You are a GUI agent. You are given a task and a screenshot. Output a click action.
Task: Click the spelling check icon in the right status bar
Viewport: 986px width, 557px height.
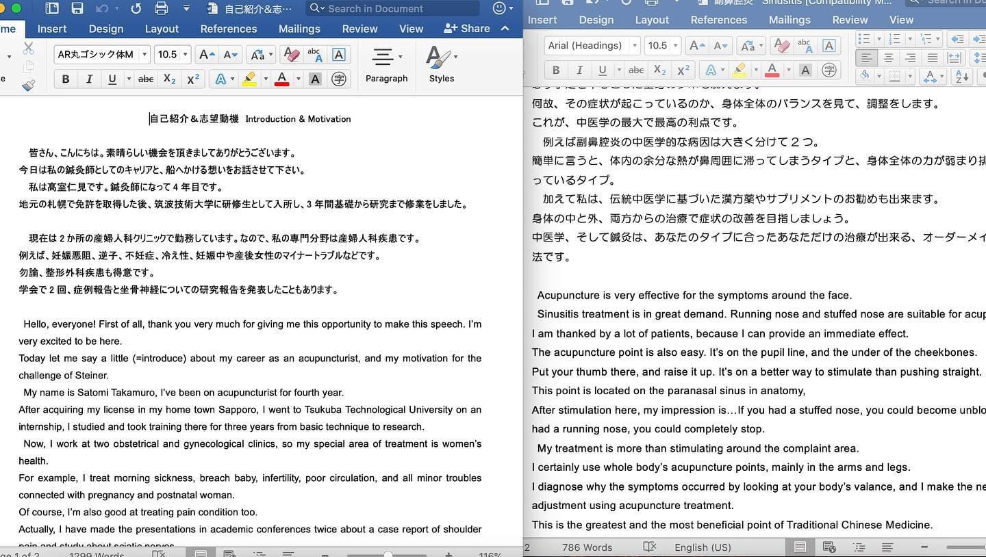point(650,547)
